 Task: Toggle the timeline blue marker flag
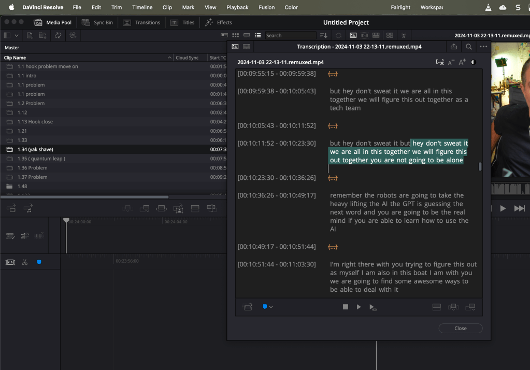(39, 262)
